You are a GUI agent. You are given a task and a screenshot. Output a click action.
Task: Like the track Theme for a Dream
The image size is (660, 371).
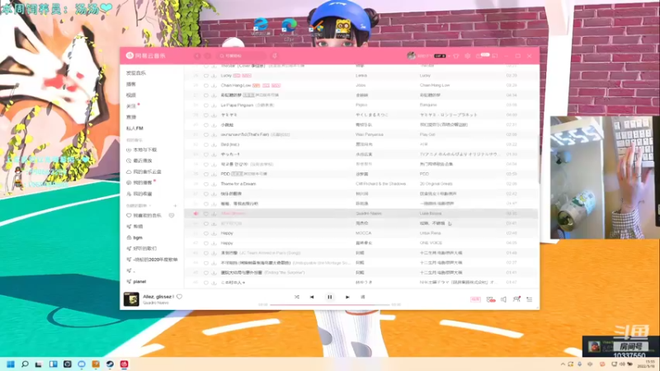(x=205, y=184)
